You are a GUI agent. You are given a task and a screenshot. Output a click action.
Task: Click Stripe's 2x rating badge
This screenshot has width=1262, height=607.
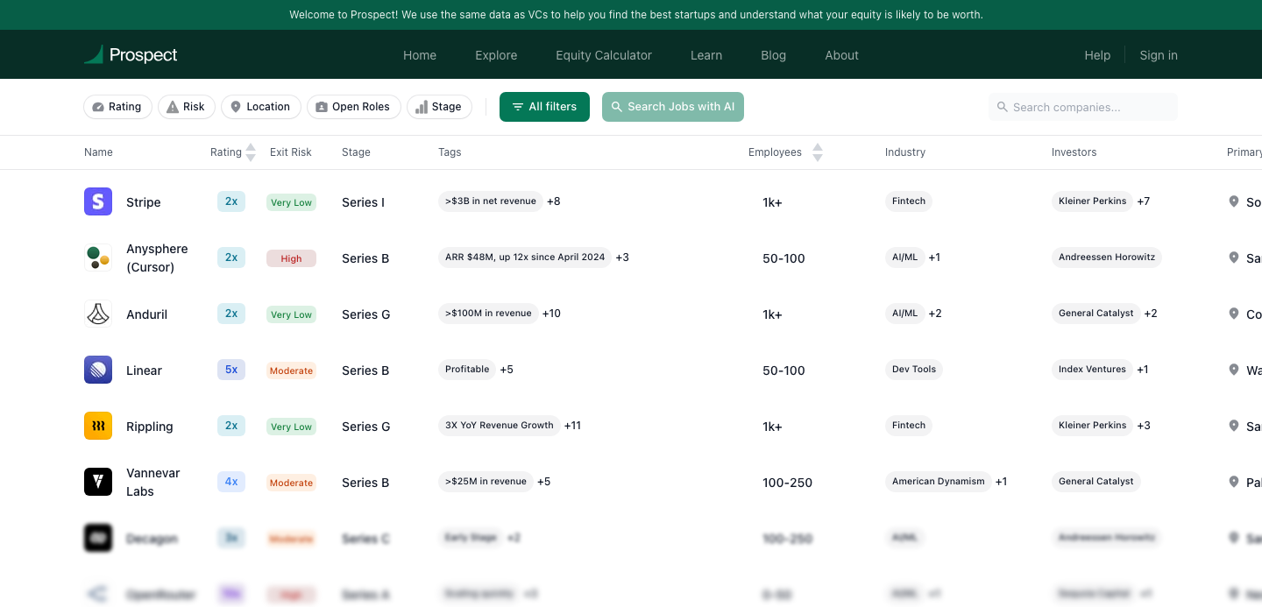(x=231, y=201)
